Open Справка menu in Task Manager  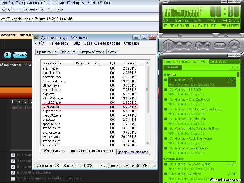click(x=131, y=43)
